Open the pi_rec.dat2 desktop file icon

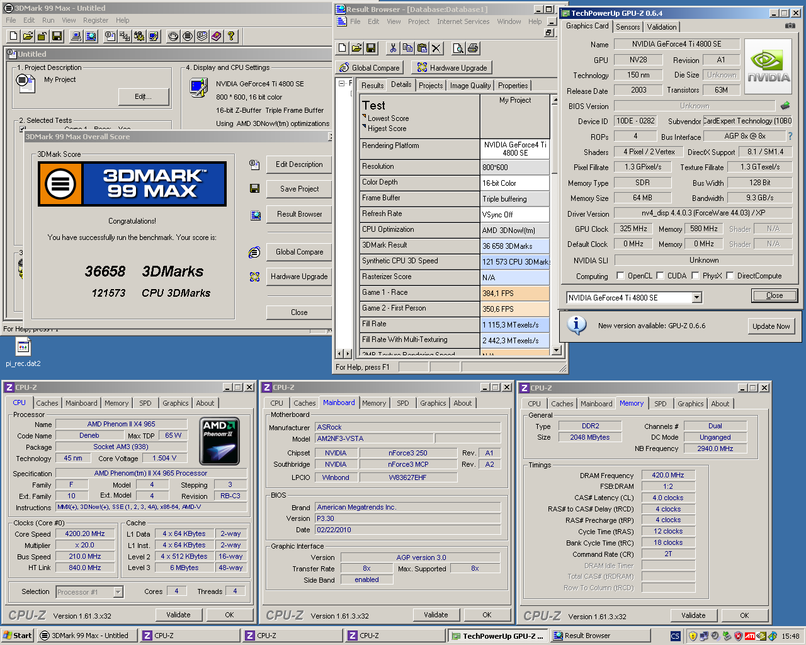(23, 346)
